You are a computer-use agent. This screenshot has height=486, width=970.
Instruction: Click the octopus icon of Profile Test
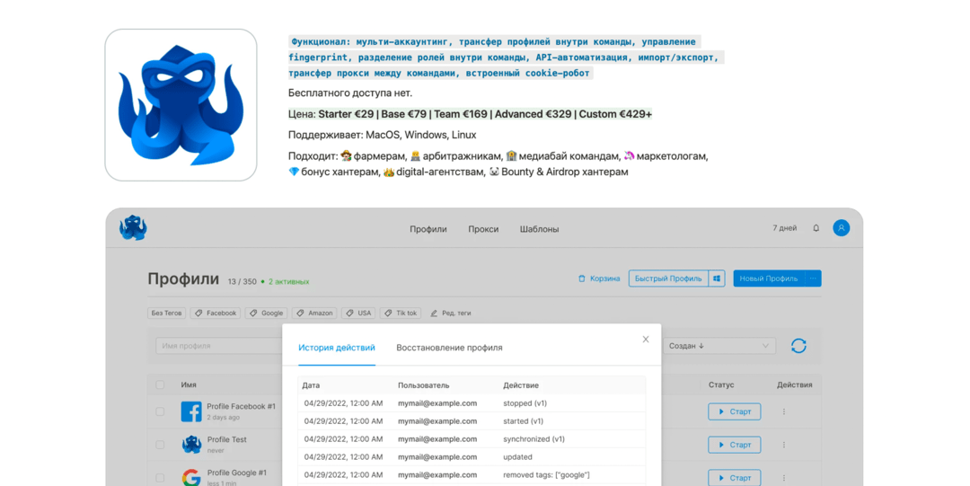point(191,445)
